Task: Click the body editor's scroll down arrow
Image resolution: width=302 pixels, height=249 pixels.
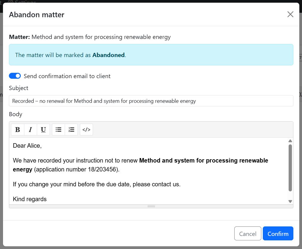Action: point(290,201)
